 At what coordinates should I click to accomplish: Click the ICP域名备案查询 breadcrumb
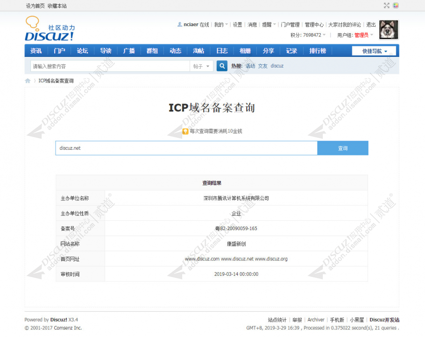tap(56, 81)
